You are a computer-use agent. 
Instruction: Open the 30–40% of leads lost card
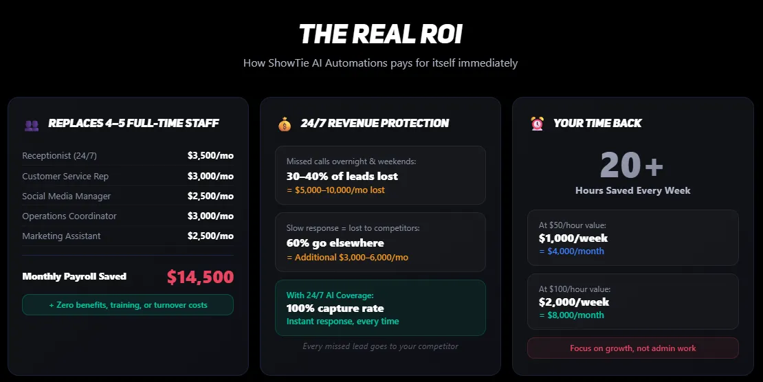[x=380, y=175]
